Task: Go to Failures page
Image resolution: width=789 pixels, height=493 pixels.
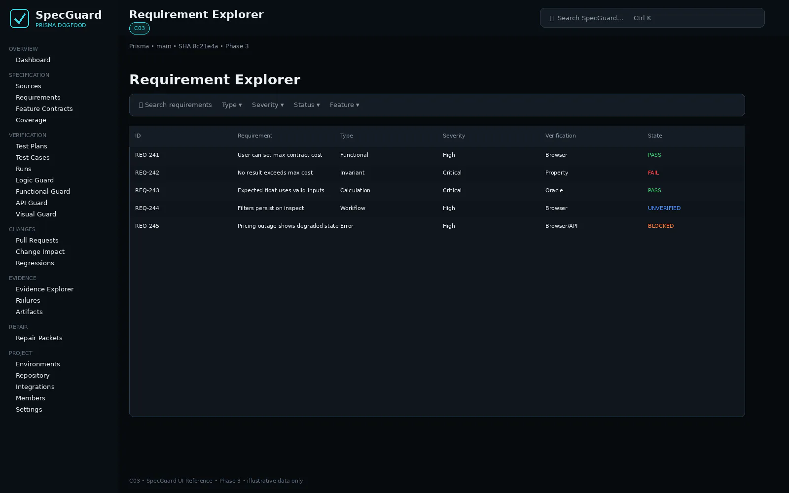Action: (x=28, y=300)
